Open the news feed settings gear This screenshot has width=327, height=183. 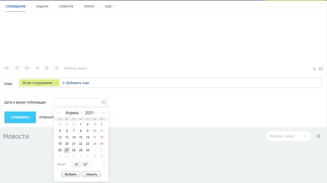pyautogui.click(x=319, y=136)
